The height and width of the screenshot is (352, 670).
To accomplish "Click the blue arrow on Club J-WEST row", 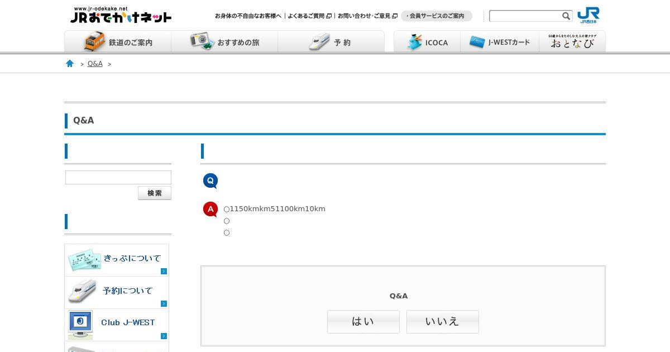I will pyautogui.click(x=164, y=336).
